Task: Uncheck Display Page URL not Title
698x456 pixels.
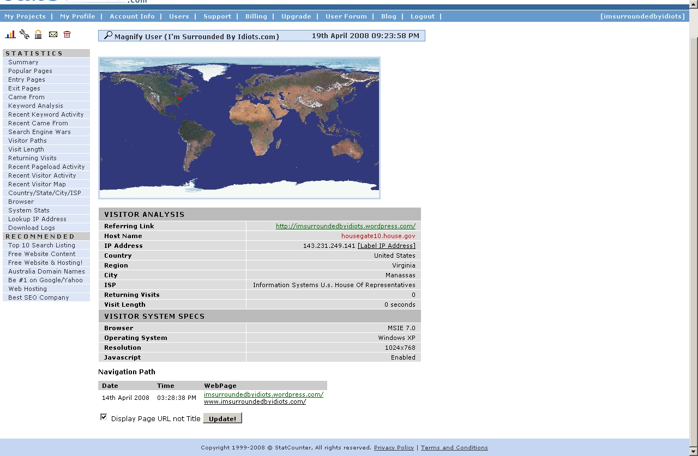Action: pos(104,417)
